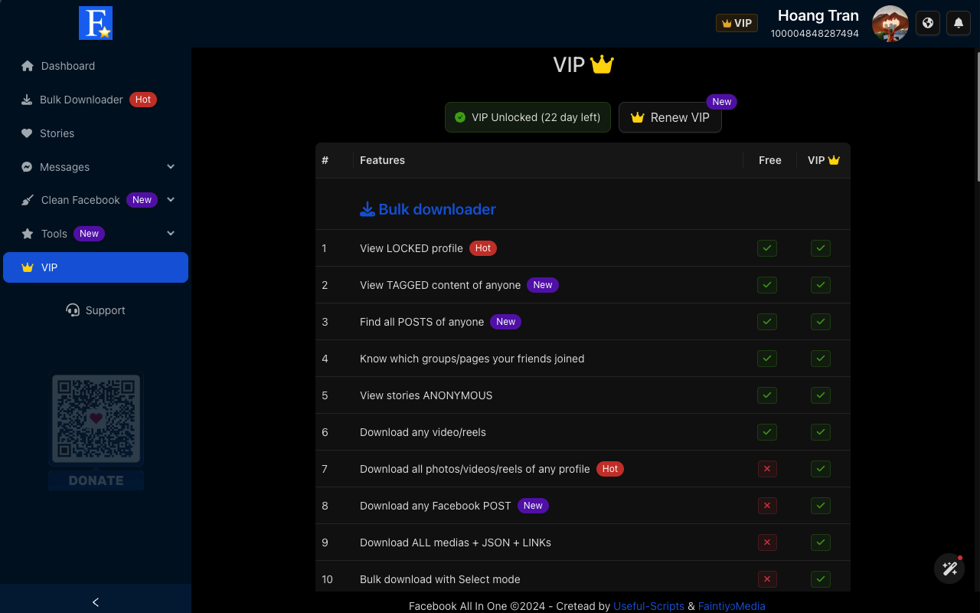Click the donate QR code image

click(x=96, y=419)
